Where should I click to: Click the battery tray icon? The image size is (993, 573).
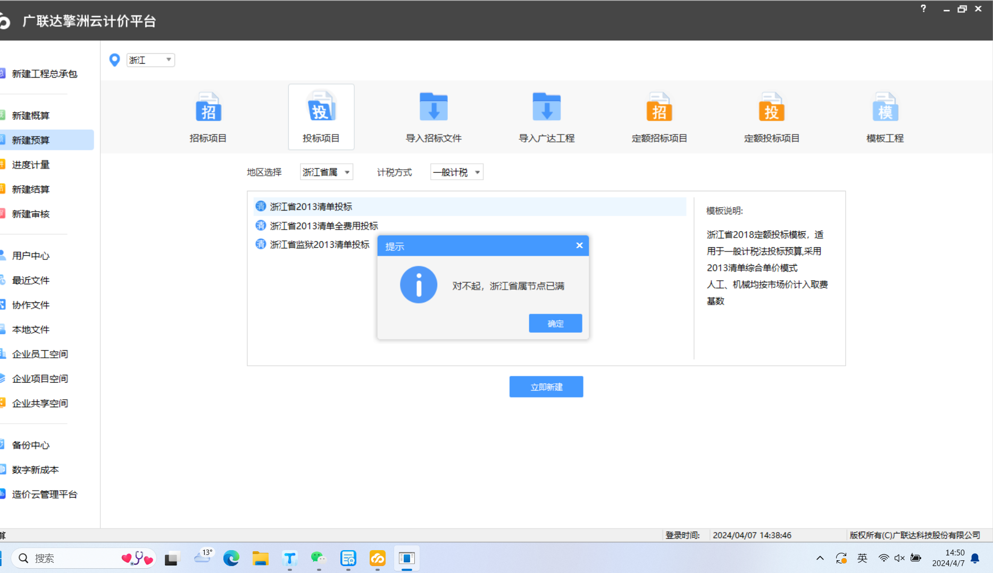pyautogui.click(x=916, y=558)
